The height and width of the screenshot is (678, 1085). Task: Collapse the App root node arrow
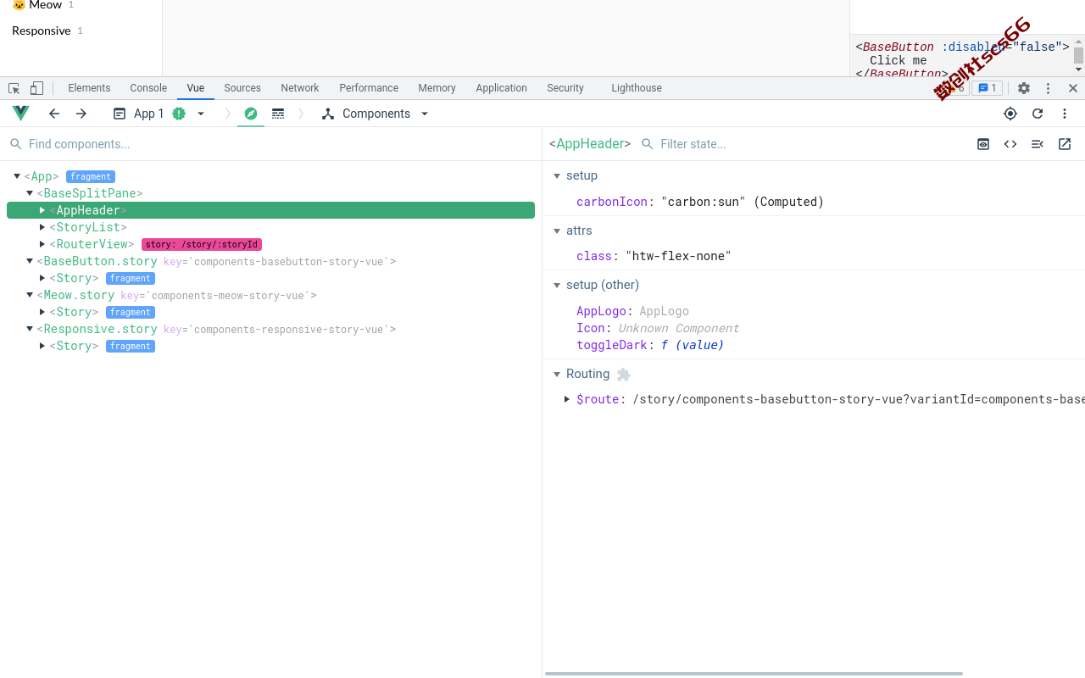(x=17, y=176)
